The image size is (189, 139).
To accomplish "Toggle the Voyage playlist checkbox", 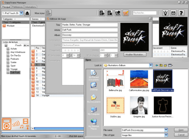I will [x=8, y=69].
